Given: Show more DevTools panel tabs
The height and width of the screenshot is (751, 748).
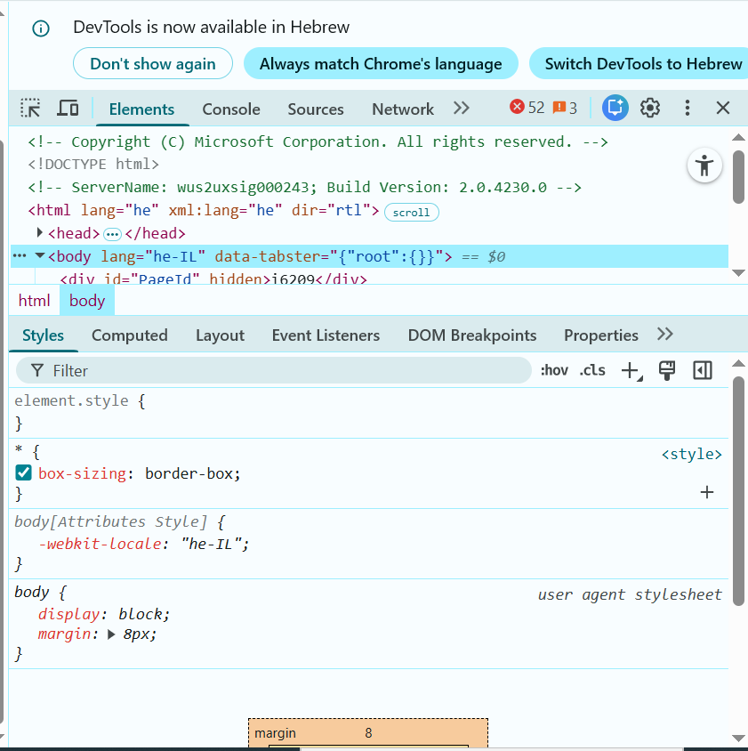Looking at the screenshot, I should pyautogui.click(x=461, y=109).
